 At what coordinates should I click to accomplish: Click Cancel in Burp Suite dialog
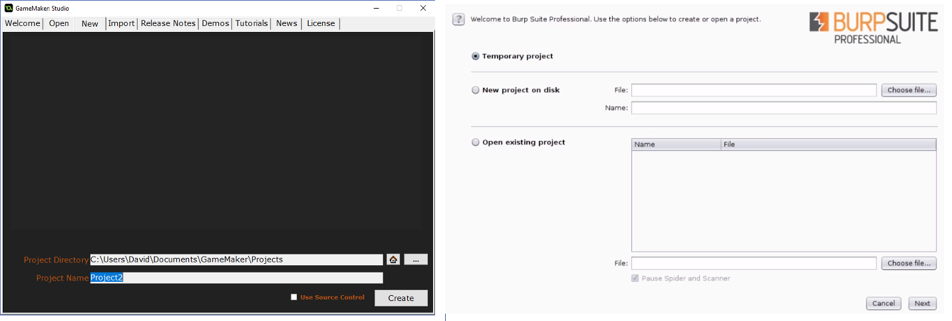coord(883,303)
